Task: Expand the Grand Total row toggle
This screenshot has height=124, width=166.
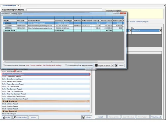Action: [x=4, y=30]
